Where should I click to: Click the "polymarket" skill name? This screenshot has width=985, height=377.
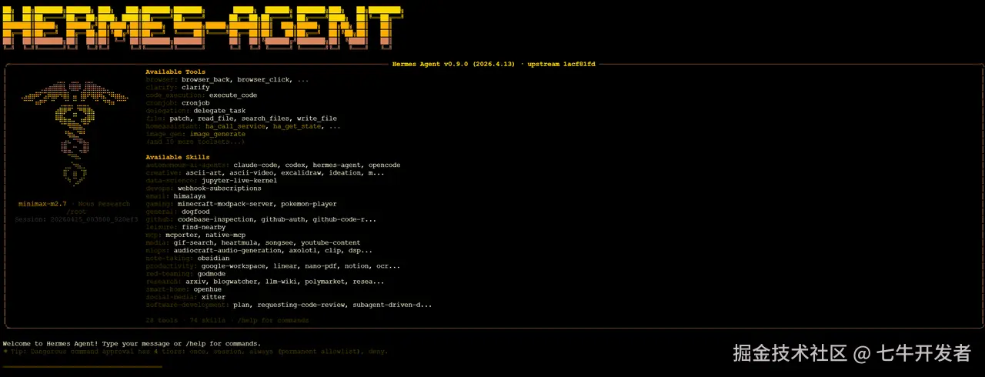point(325,282)
